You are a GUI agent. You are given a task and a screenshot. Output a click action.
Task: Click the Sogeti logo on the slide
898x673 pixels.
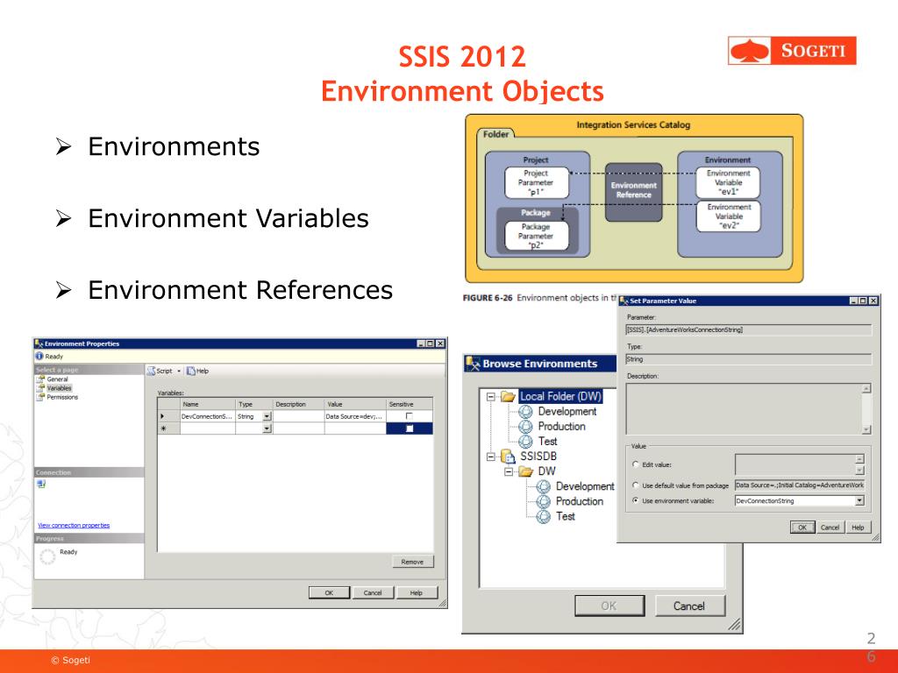pos(792,50)
